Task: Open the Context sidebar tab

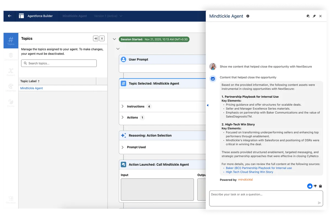Action: point(11,72)
